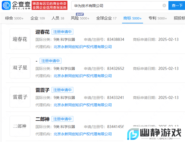Open the 风险 5000+ tab
185x142 pixels.
tap(80, 18)
